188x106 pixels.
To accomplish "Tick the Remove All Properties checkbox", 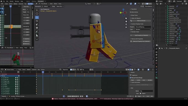I will click(x=130, y=39).
